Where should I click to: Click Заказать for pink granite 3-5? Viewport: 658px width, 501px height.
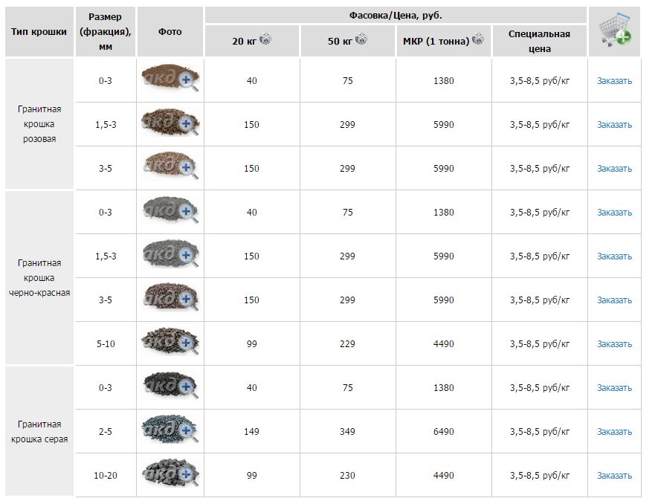[614, 169]
